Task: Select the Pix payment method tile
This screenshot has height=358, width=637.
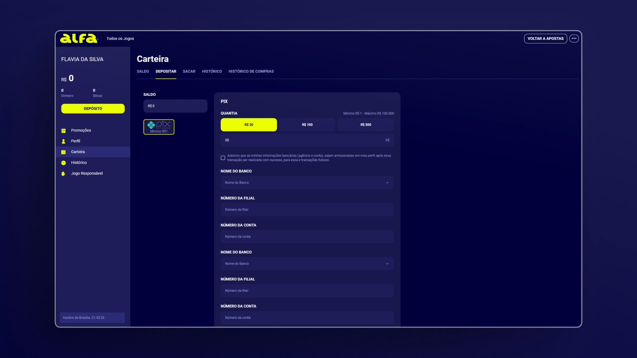Action: tap(159, 127)
